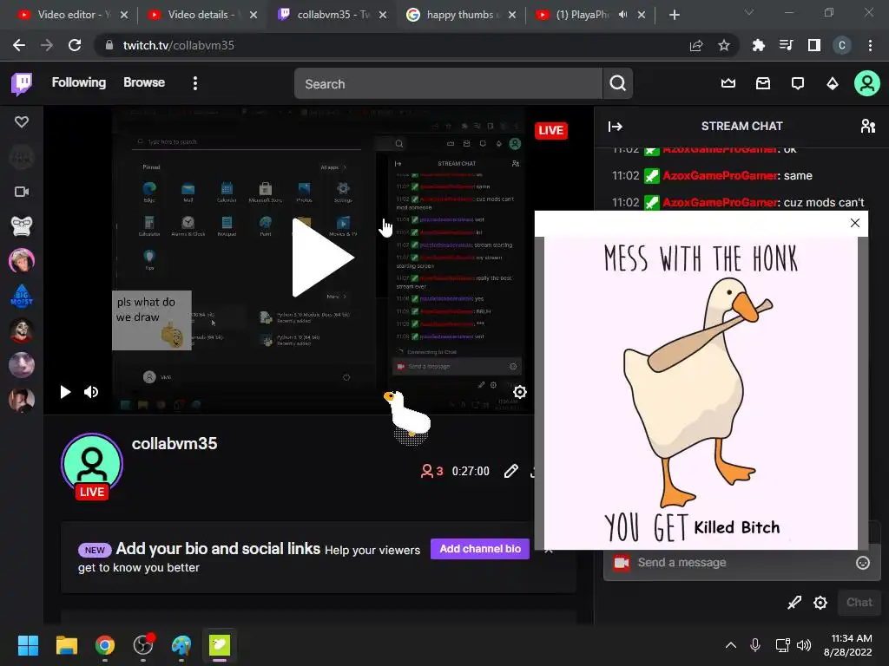Image resolution: width=889 pixels, height=666 pixels.
Task: Open chat settings gear icon
Action: tap(820, 603)
